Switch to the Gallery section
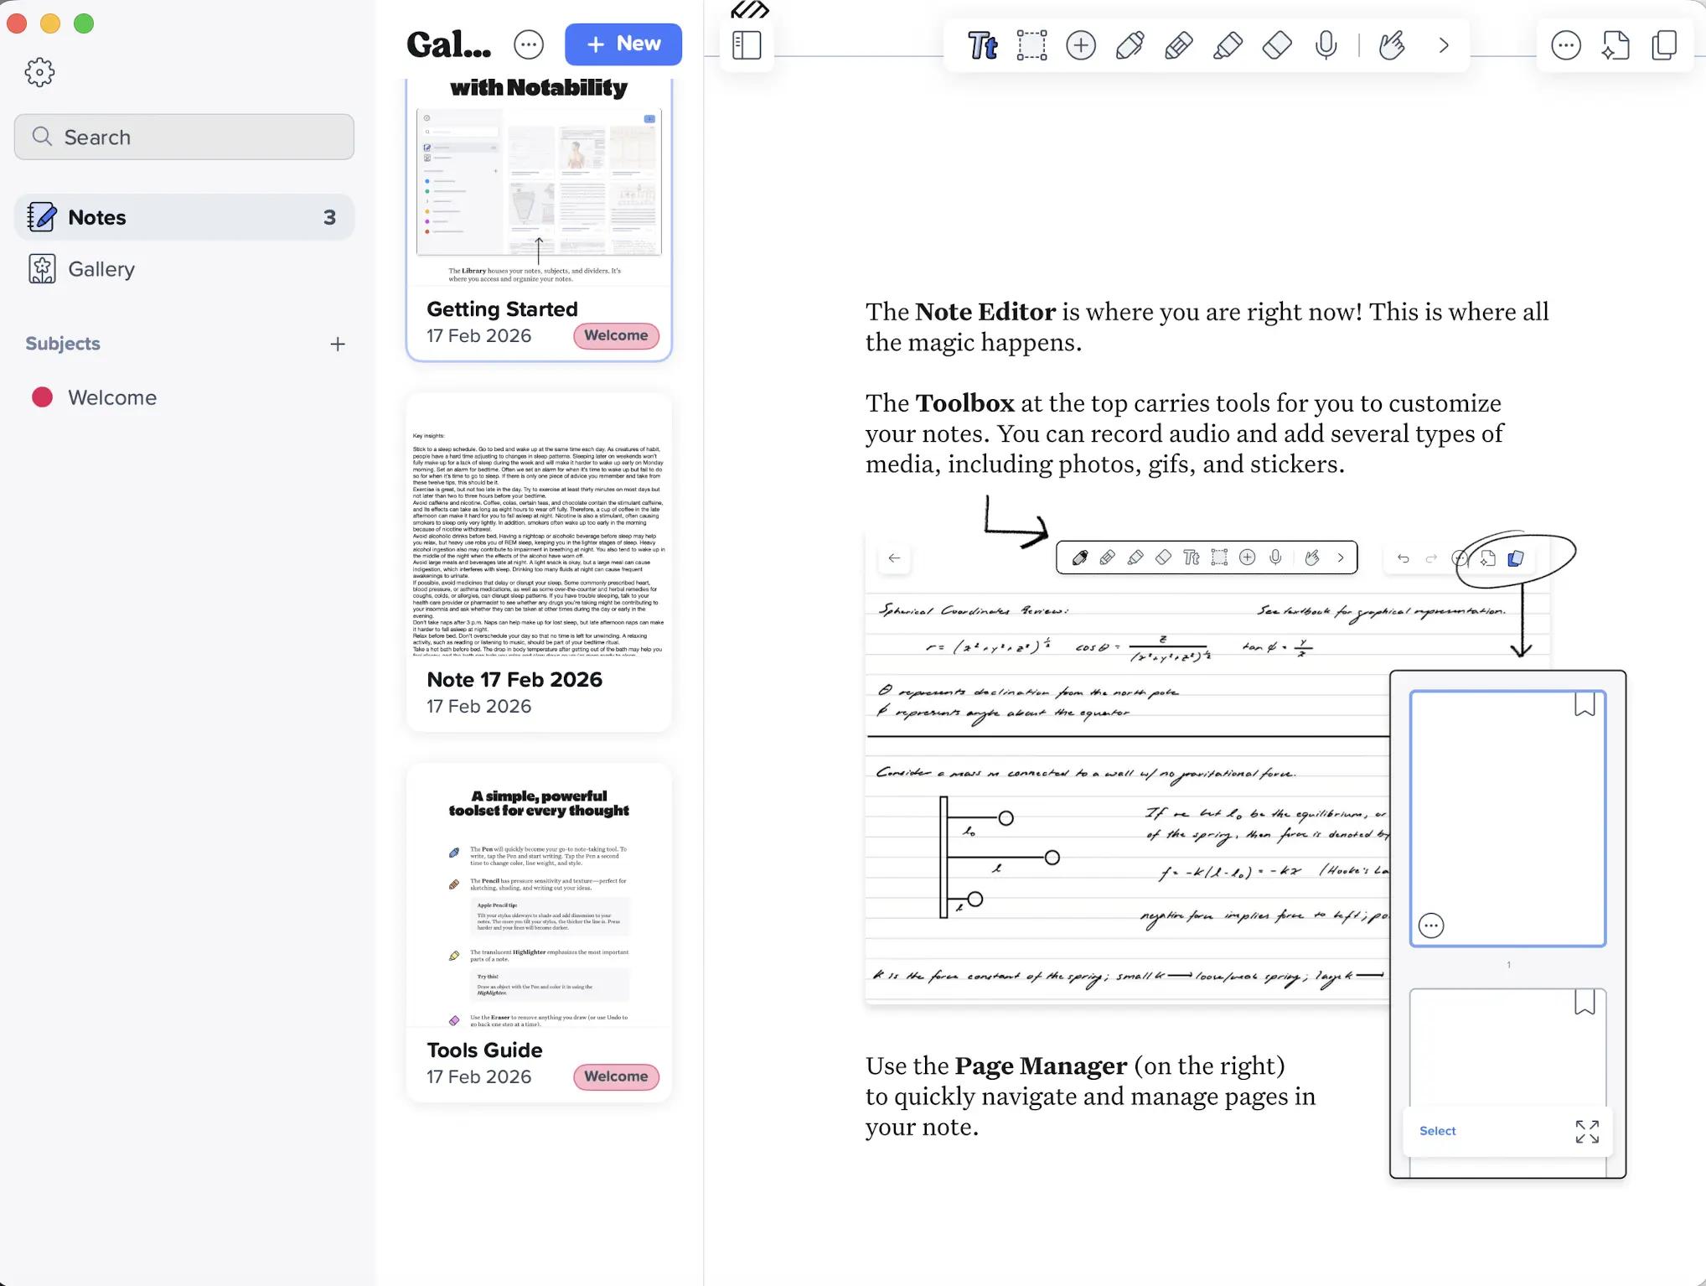The image size is (1706, 1286). (101, 269)
